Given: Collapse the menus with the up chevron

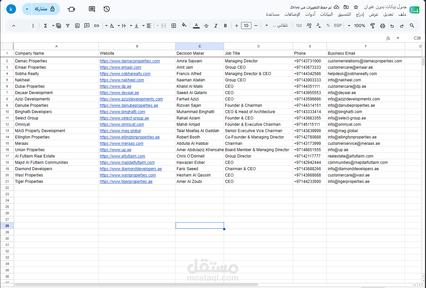Looking at the screenshot, I should [x=14, y=26].
